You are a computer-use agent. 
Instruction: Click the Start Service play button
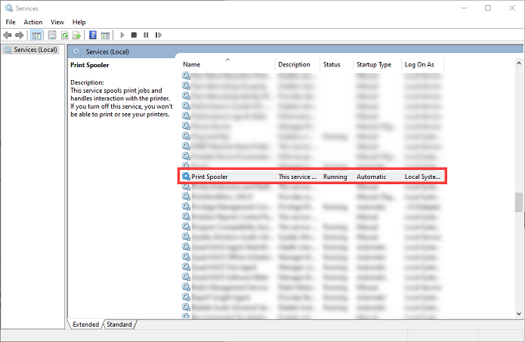[x=122, y=35]
